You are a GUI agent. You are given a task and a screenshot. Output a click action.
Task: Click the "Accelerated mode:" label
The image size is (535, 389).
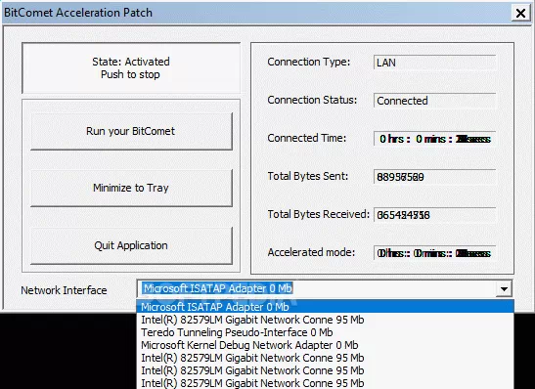pos(311,252)
